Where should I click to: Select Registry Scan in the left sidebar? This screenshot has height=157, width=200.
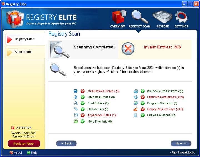tap(25, 39)
